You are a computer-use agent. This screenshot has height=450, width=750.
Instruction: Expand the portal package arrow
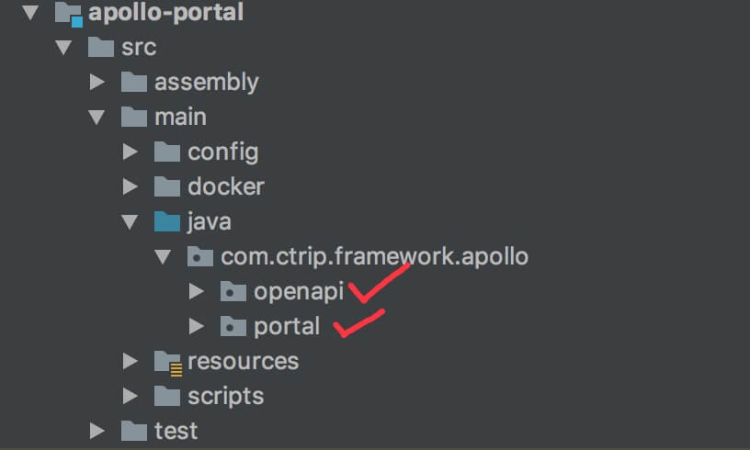click(195, 326)
